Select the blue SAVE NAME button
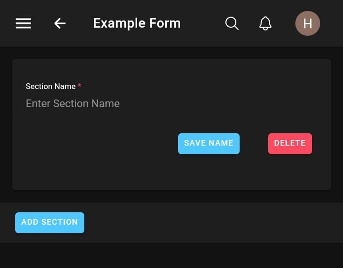The width and height of the screenshot is (343, 268). coord(209,143)
